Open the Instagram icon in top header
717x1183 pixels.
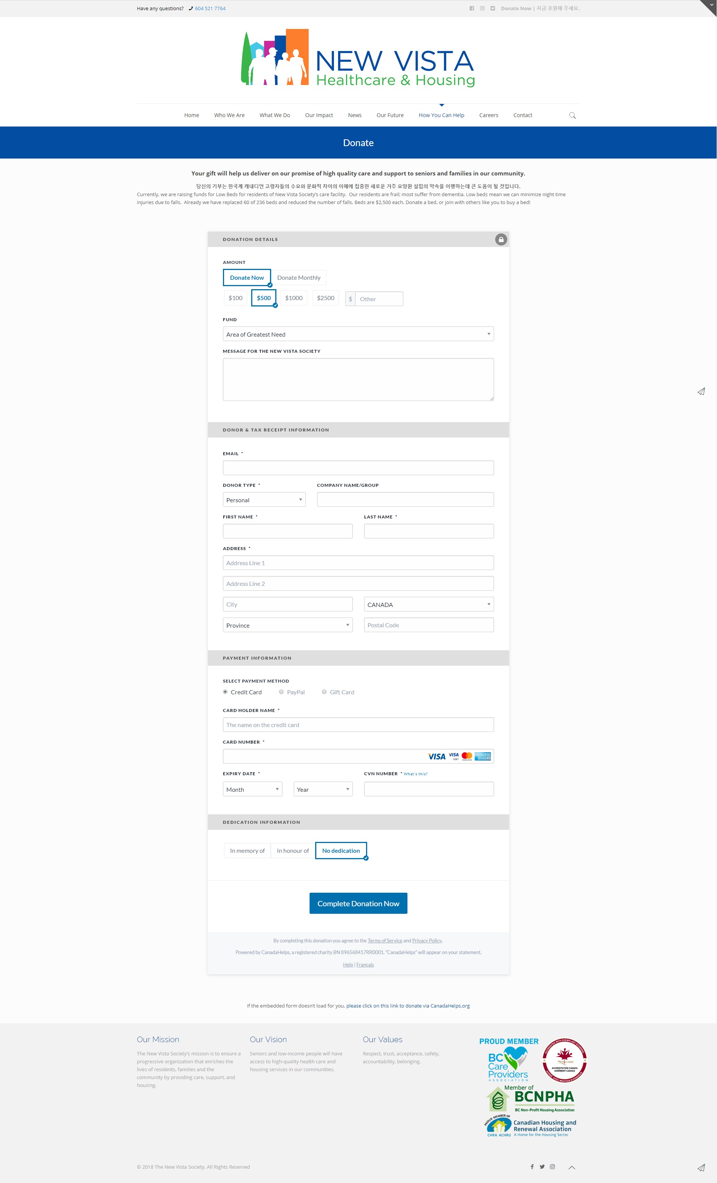[x=482, y=8]
